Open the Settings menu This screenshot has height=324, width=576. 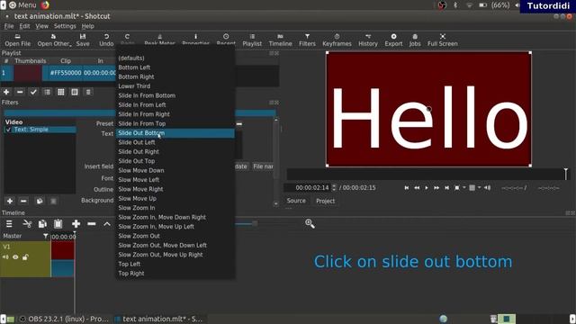pyautogui.click(x=65, y=26)
